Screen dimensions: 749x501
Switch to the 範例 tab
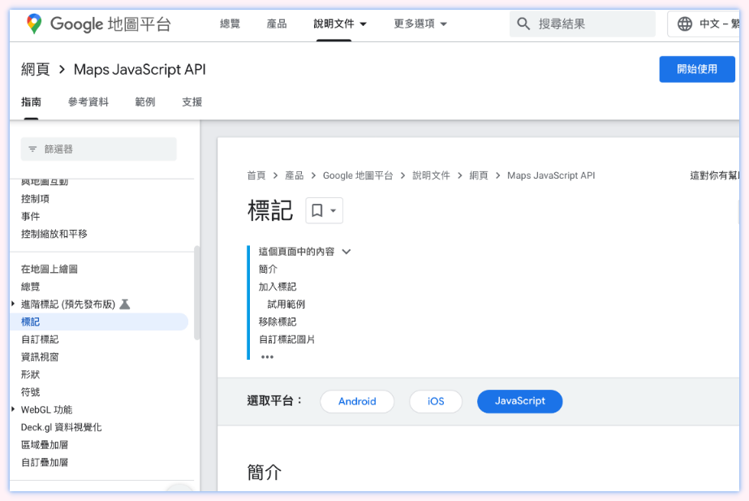point(145,101)
